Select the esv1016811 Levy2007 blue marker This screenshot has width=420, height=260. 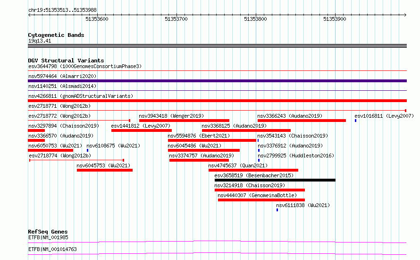click(x=355, y=121)
